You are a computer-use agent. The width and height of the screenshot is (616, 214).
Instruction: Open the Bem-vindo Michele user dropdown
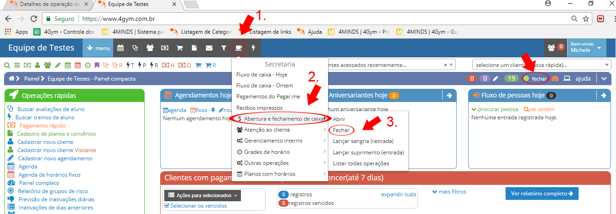(x=586, y=47)
